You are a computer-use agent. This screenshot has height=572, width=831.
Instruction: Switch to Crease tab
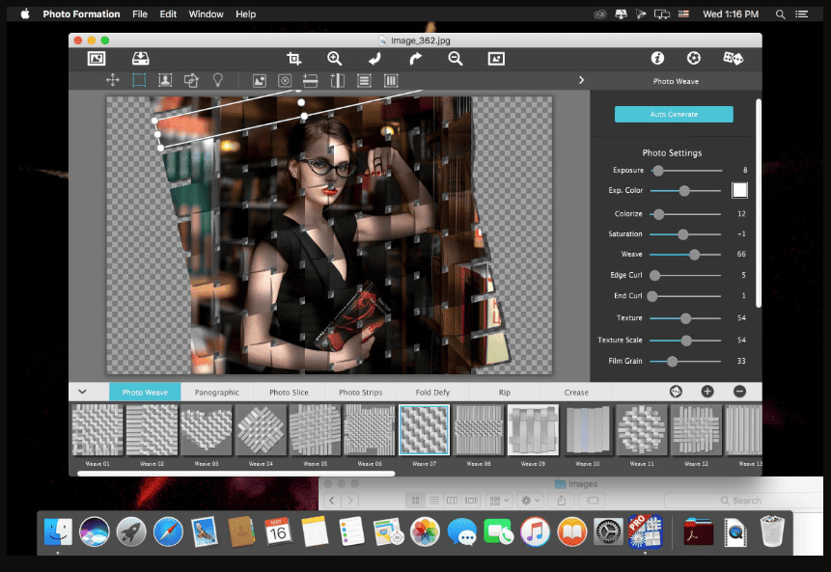(576, 393)
